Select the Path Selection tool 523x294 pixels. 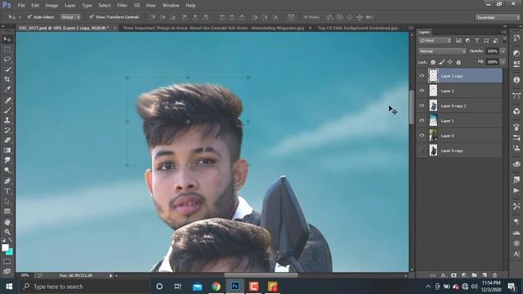point(7,201)
